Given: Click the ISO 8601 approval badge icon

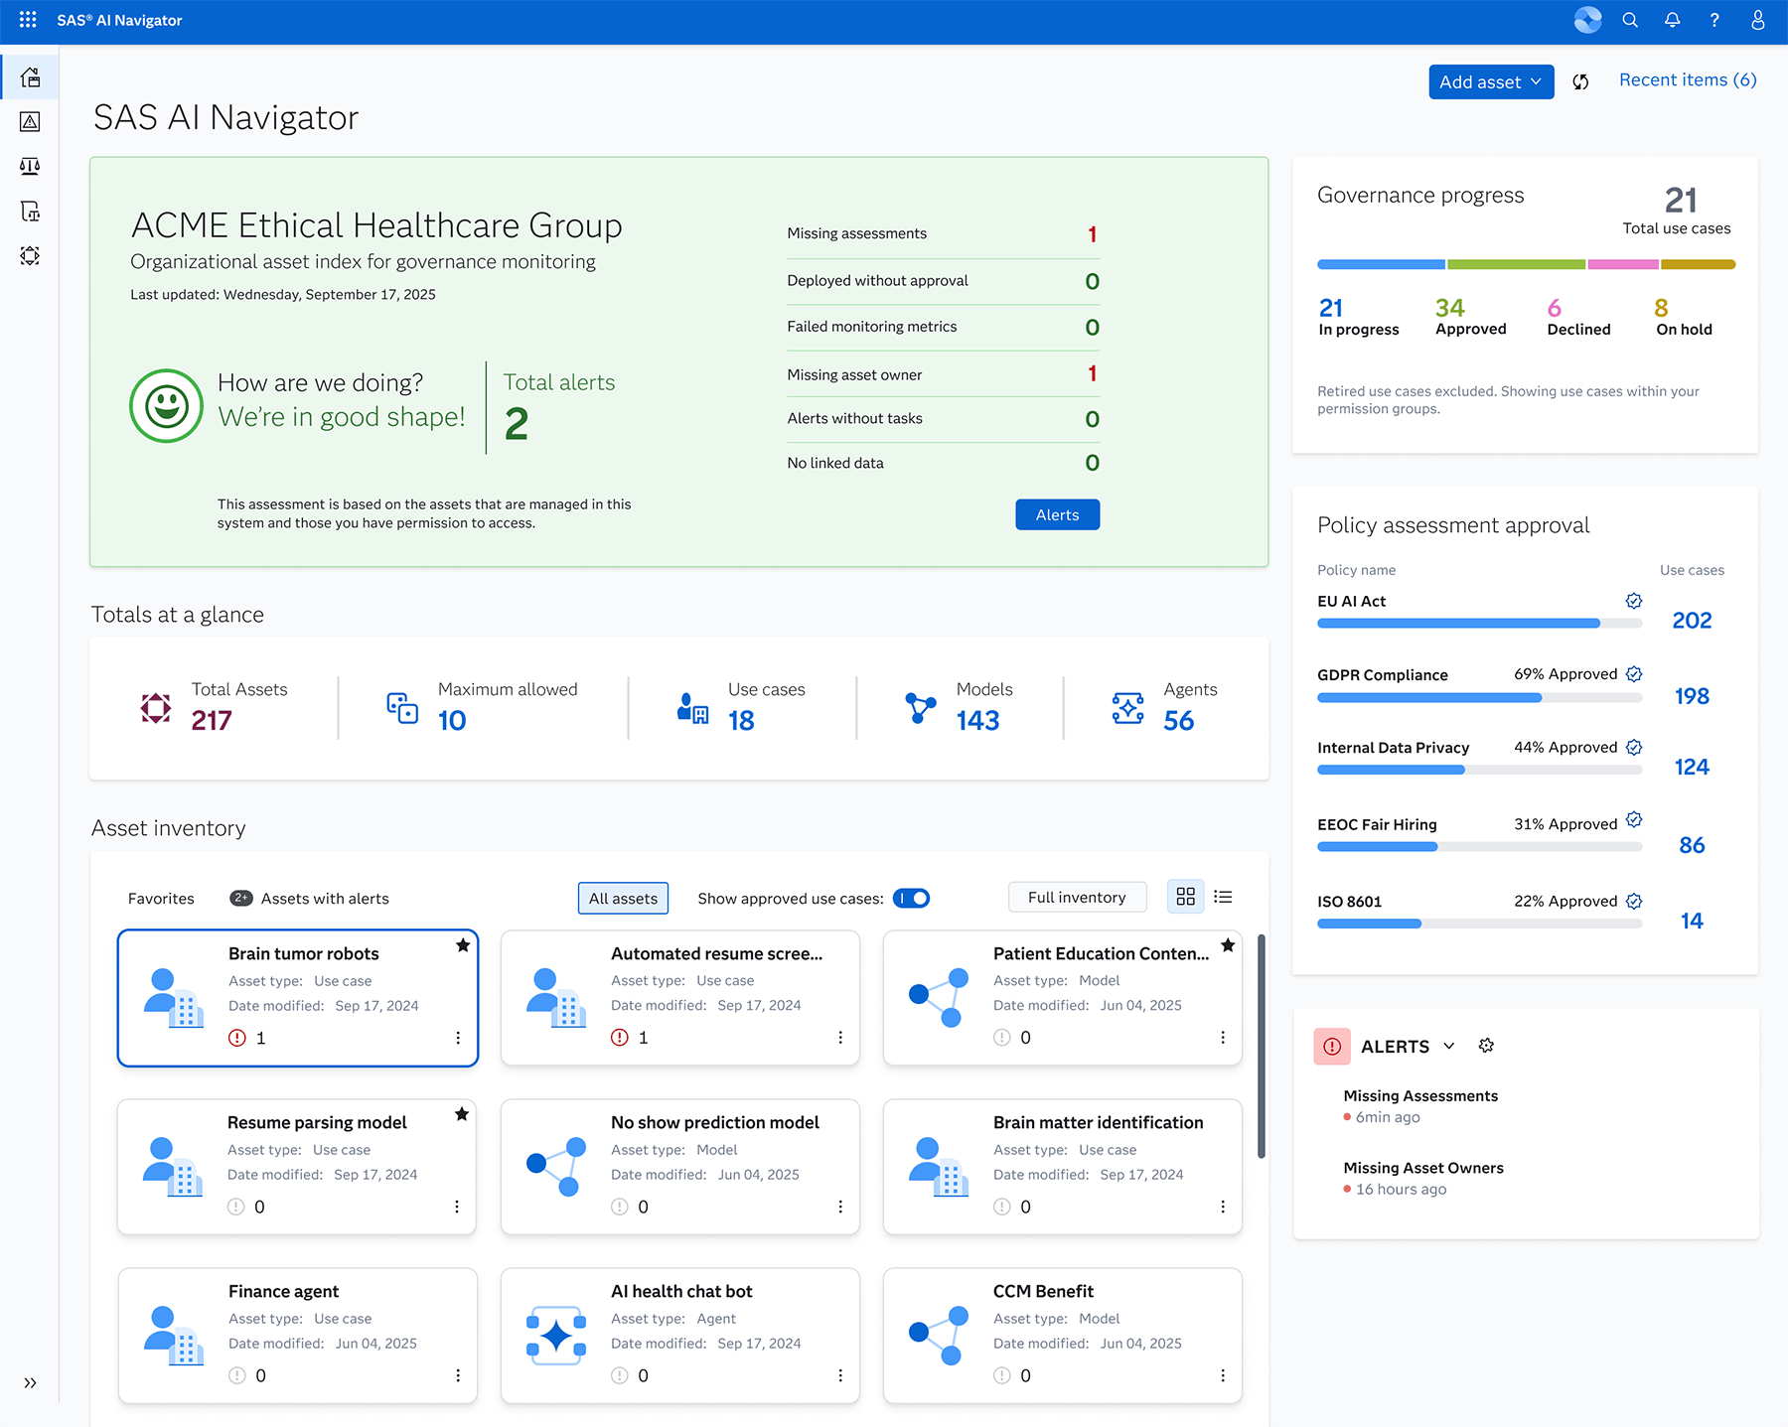Looking at the screenshot, I should click(x=1634, y=901).
